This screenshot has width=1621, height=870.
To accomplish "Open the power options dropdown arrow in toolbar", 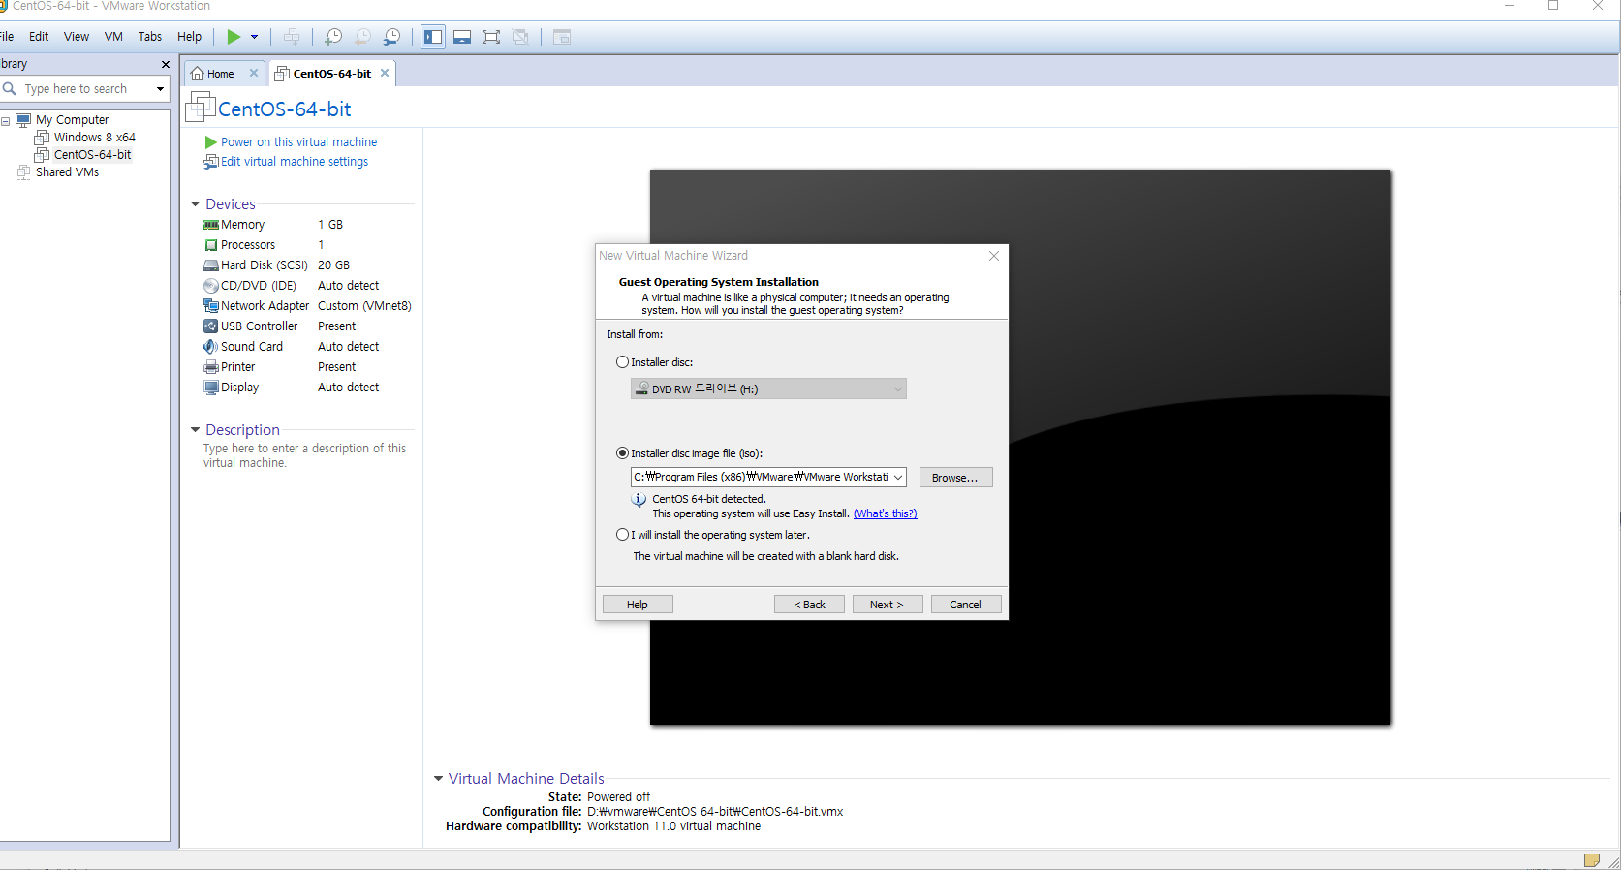I will [255, 37].
